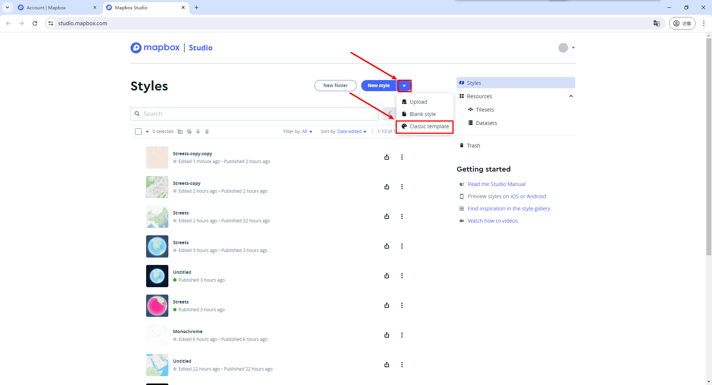Tick the select-all styles checkbox
The width and height of the screenshot is (712, 385).
point(138,132)
